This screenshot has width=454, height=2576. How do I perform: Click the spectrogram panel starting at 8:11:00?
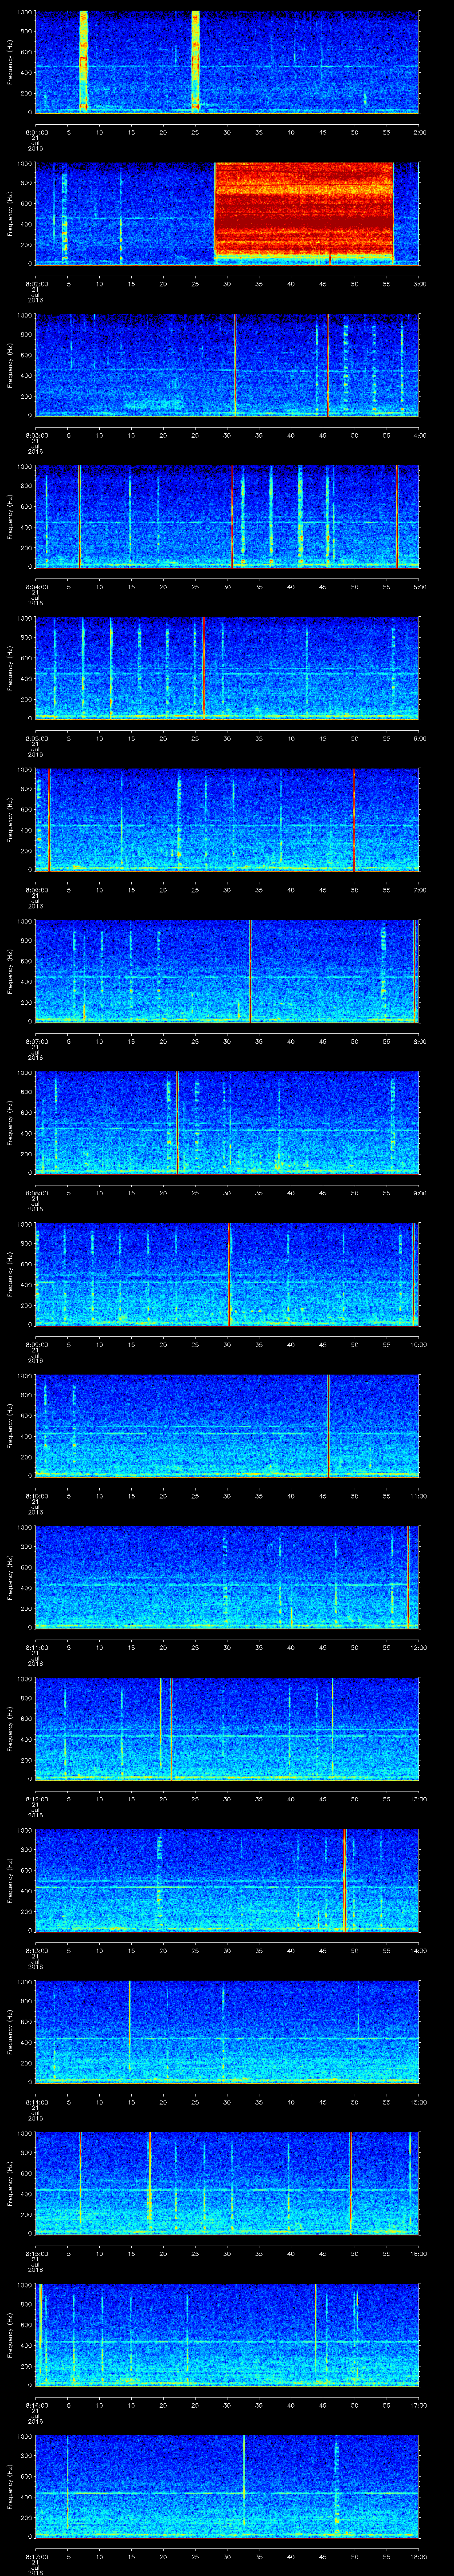pos(227,1576)
